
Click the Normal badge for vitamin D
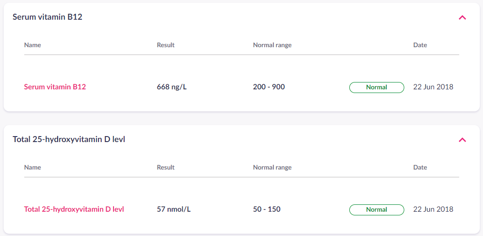(376, 210)
